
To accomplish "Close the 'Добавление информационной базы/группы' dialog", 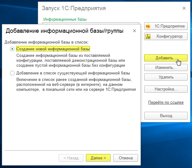I will click(x=134, y=31).
